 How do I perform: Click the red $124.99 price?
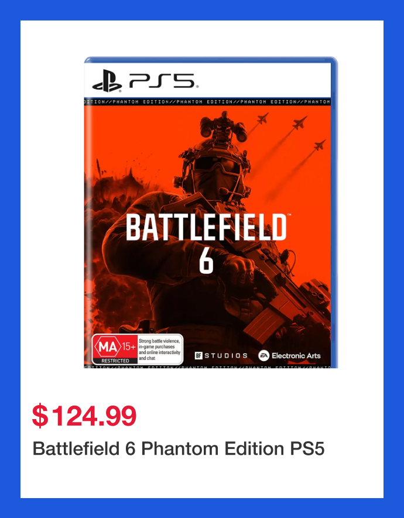tap(84, 416)
